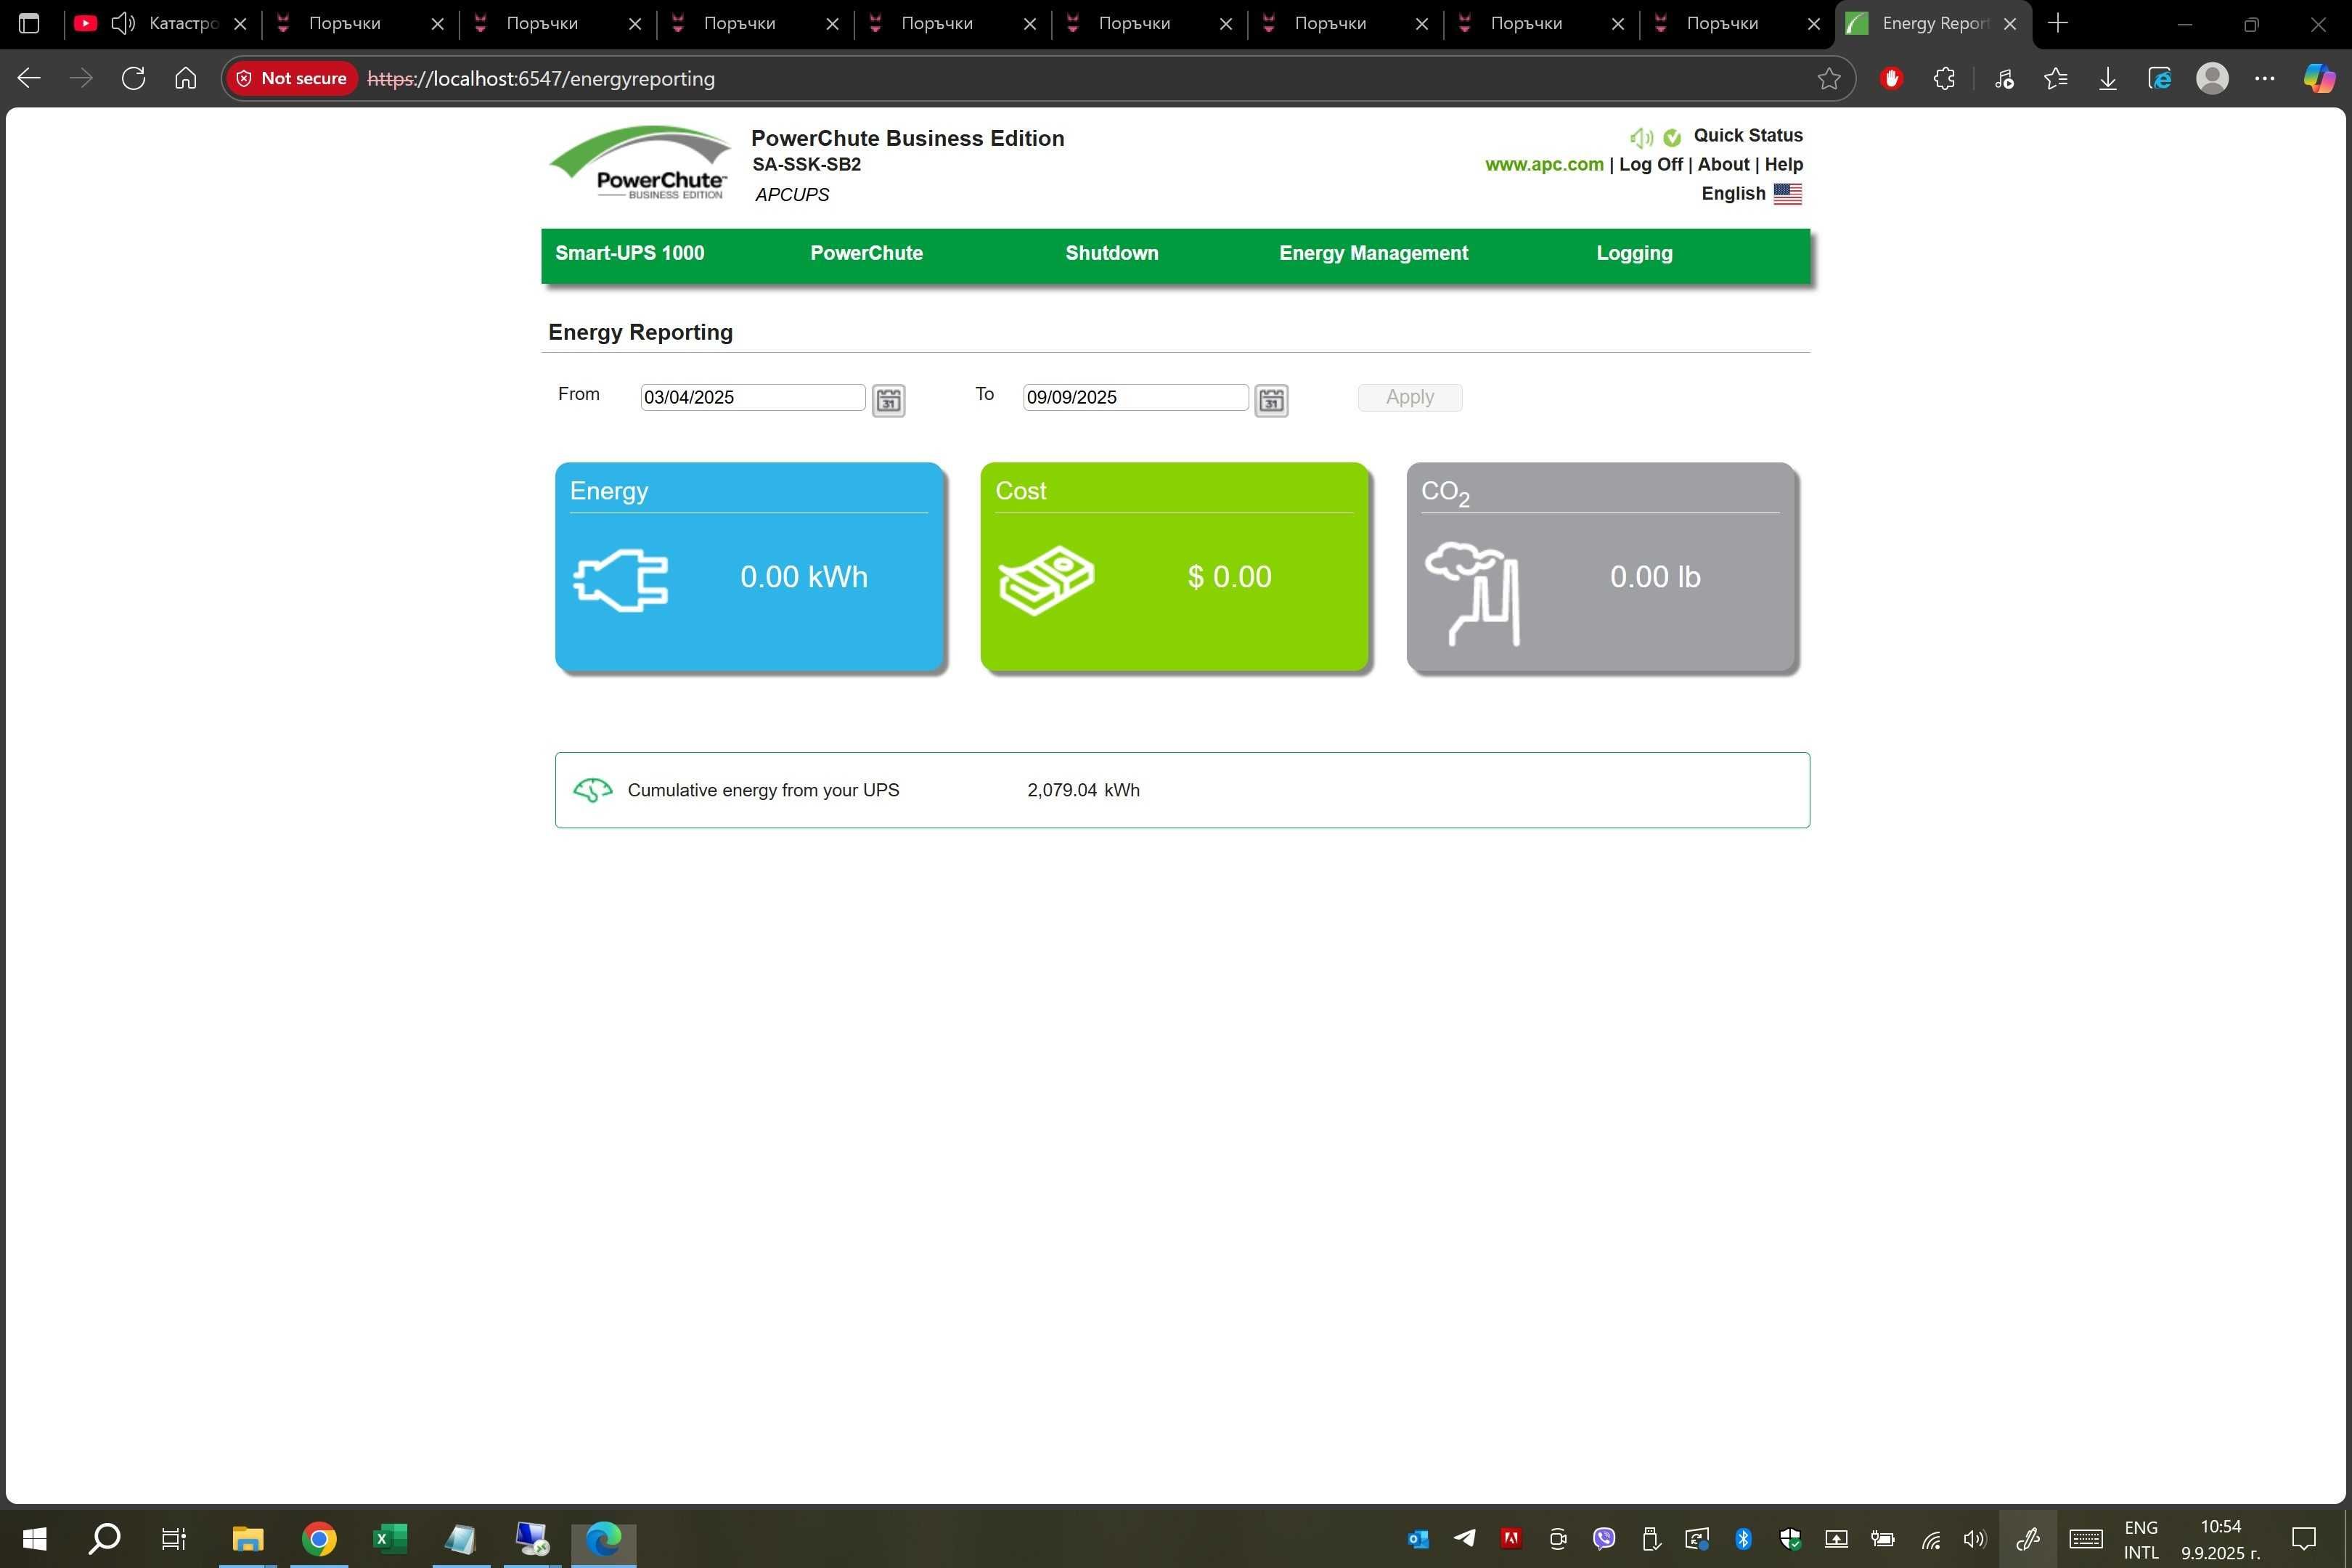Image resolution: width=2352 pixels, height=1568 pixels.
Task: Click the 2,079.04 kWh cumulative value
Action: (1083, 791)
